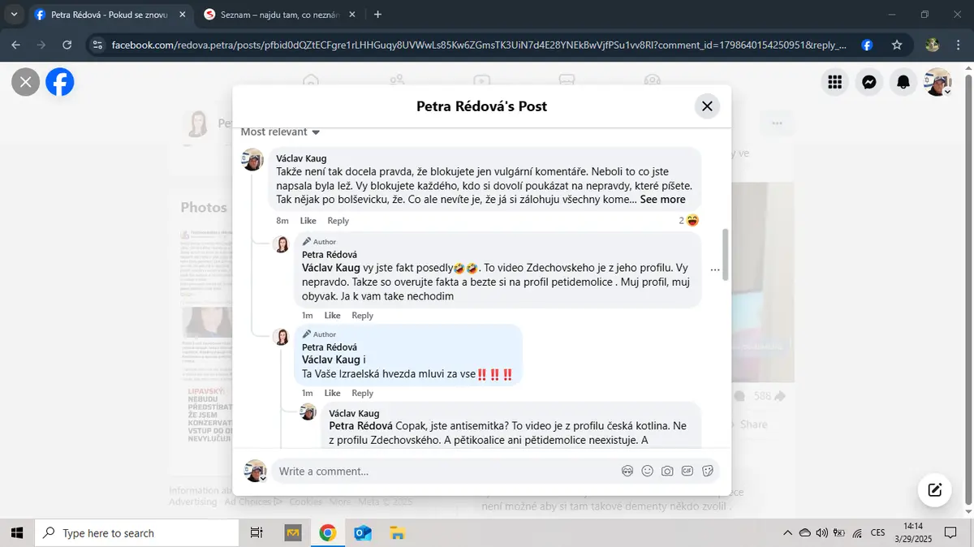Add a sticker to the comment
The width and height of the screenshot is (974, 547).
pyautogui.click(x=708, y=471)
